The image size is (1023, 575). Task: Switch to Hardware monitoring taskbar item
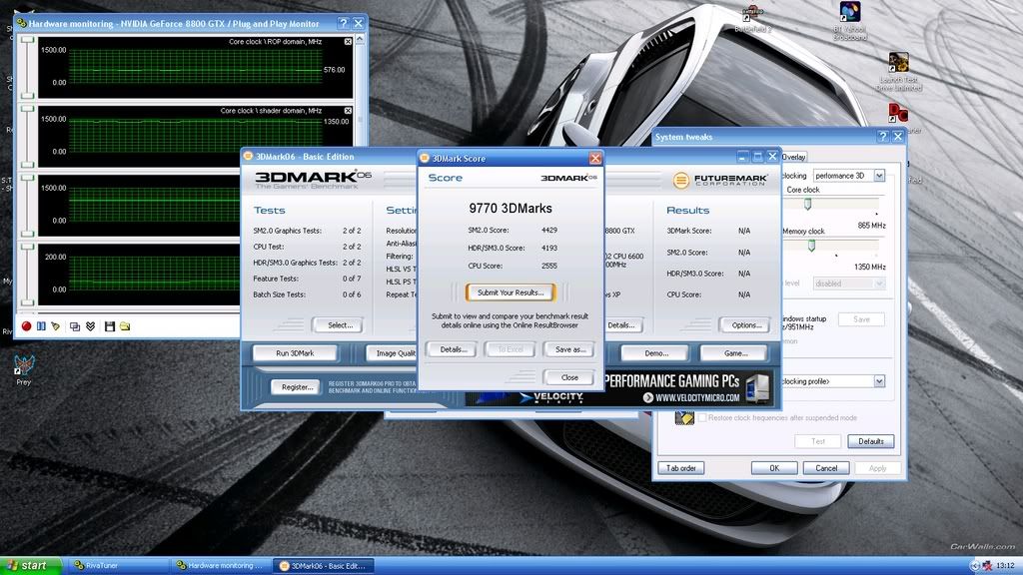(x=221, y=565)
